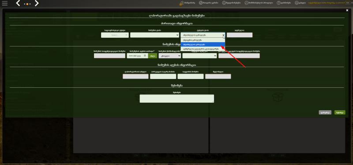Click inside the notes text area
This screenshot has width=353, height=165.
click(x=177, y=98)
